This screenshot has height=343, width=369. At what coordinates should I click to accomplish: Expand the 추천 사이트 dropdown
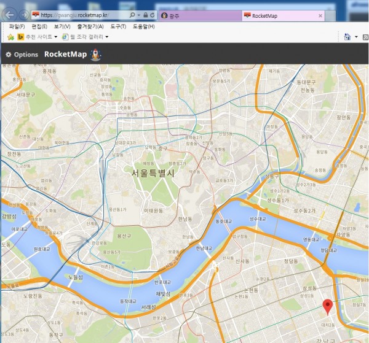click(x=57, y=37)
